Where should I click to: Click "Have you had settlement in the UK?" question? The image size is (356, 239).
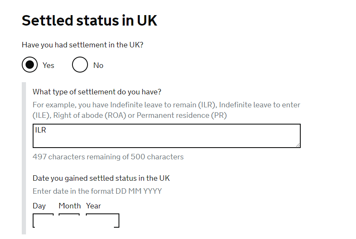coord(83,45)
